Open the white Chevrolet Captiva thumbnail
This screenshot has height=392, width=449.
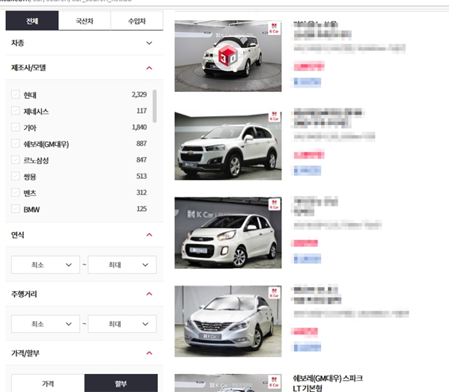tap(228, 145)
